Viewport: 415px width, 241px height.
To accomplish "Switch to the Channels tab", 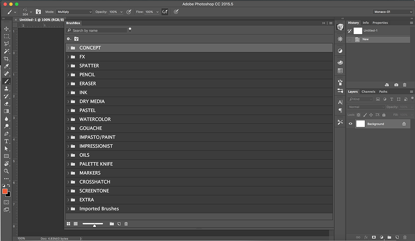I will click(368, 92).
